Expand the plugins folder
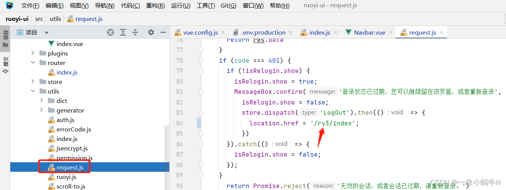This screenshot has width=506, height=190. point(33,53)
